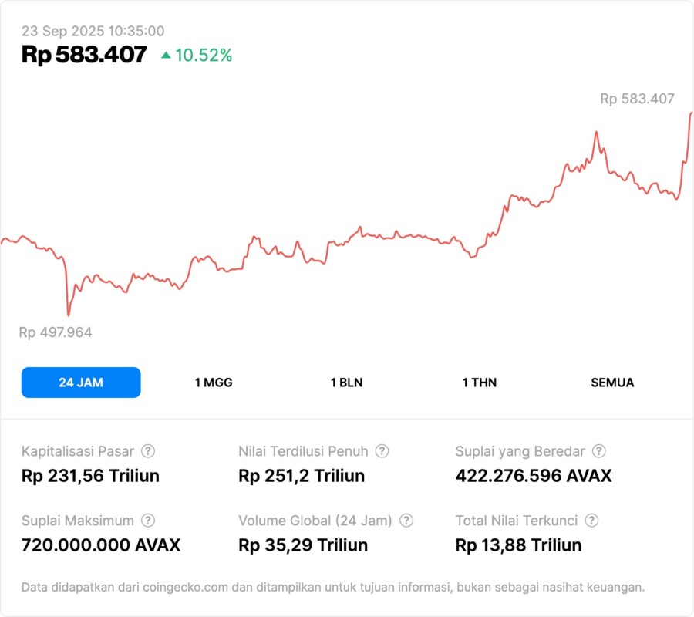Click the help icon beside Kapitalisasi Pasar

148,451
